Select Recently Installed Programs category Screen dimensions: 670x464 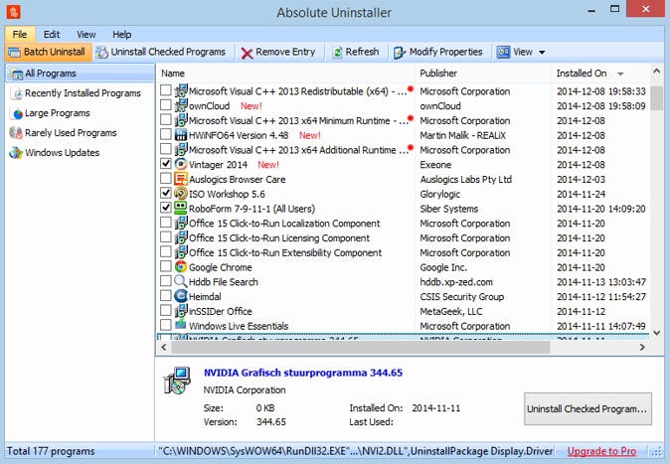pyautogui.click(x=81, y=93)
